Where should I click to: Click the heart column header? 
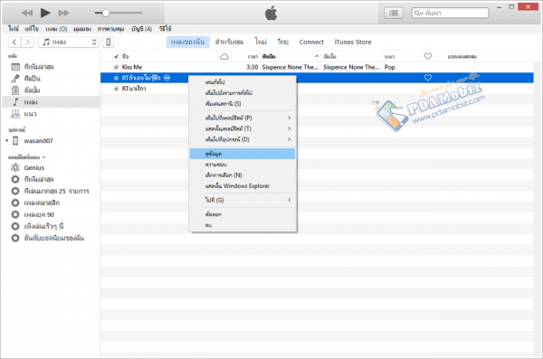click(428, 56)
